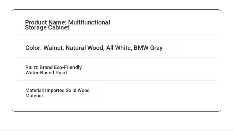Viewport: 233px width, 131px height.
Task: Select the "BMW Gray" color text
Action: pos(148,48)
